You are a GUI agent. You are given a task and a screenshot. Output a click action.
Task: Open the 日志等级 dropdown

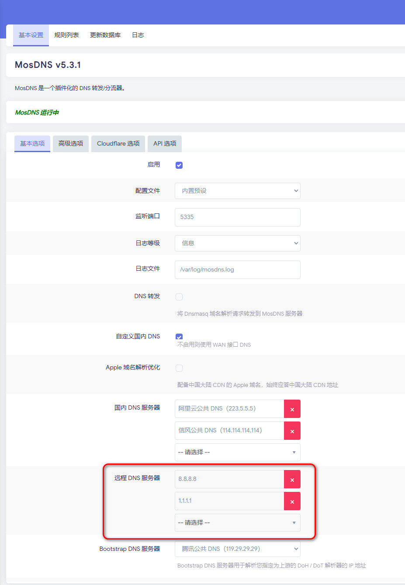[238, 243]
